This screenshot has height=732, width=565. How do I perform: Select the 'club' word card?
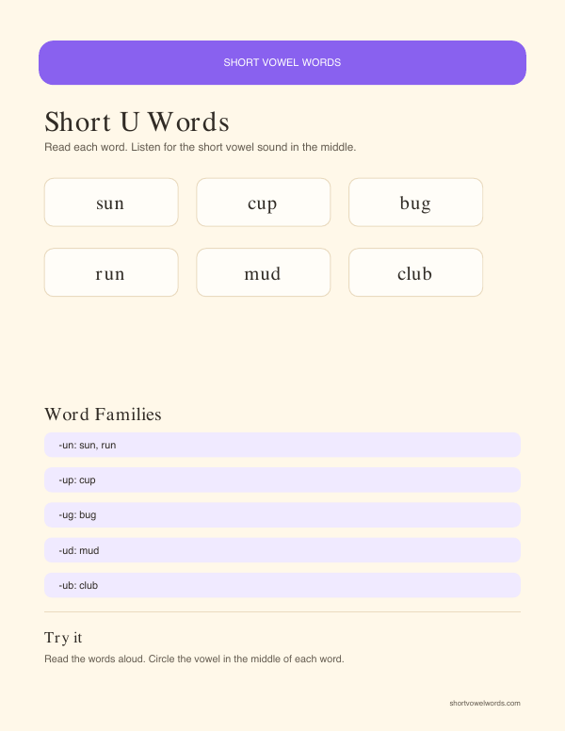pyautogui.click(x=415, y=272)
